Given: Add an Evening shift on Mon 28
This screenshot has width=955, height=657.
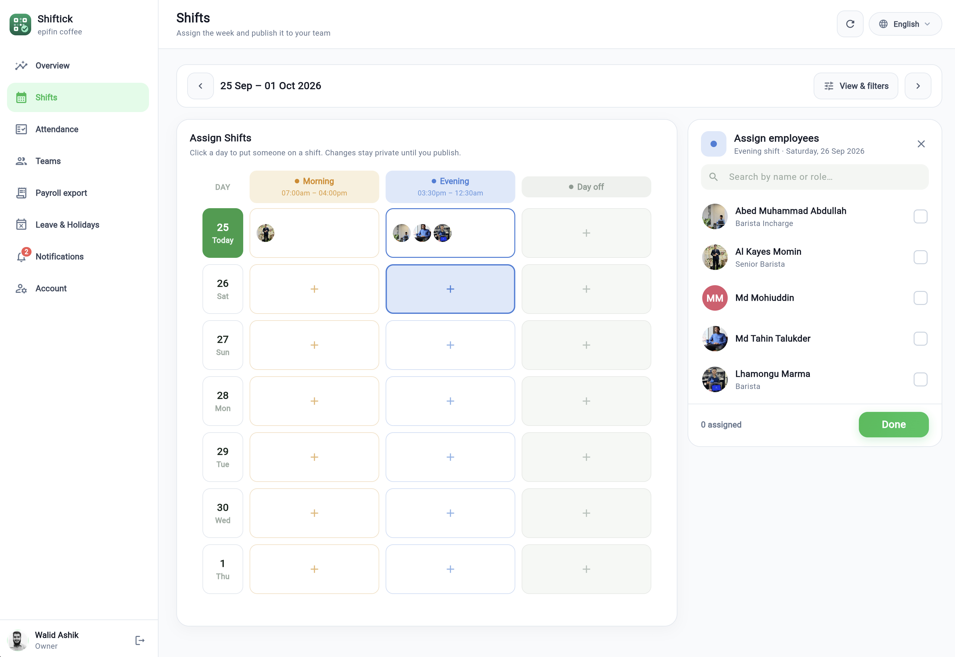Looking at the screenshot, I should pos(450,401).
